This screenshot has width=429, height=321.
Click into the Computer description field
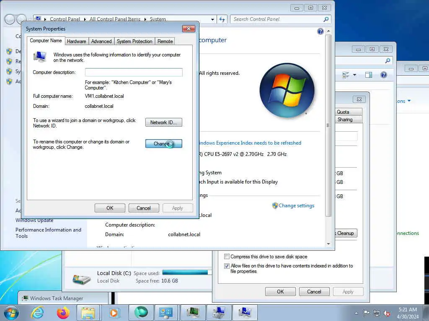[x=134, y=72]
